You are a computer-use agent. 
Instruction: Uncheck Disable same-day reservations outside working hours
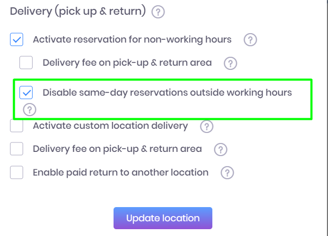coord(26,93)
